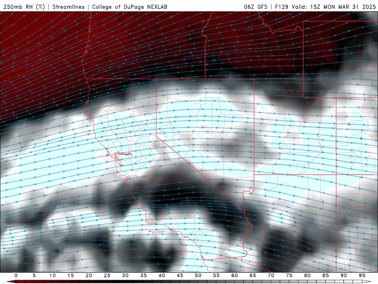Select the "40" color scale label

162,275
